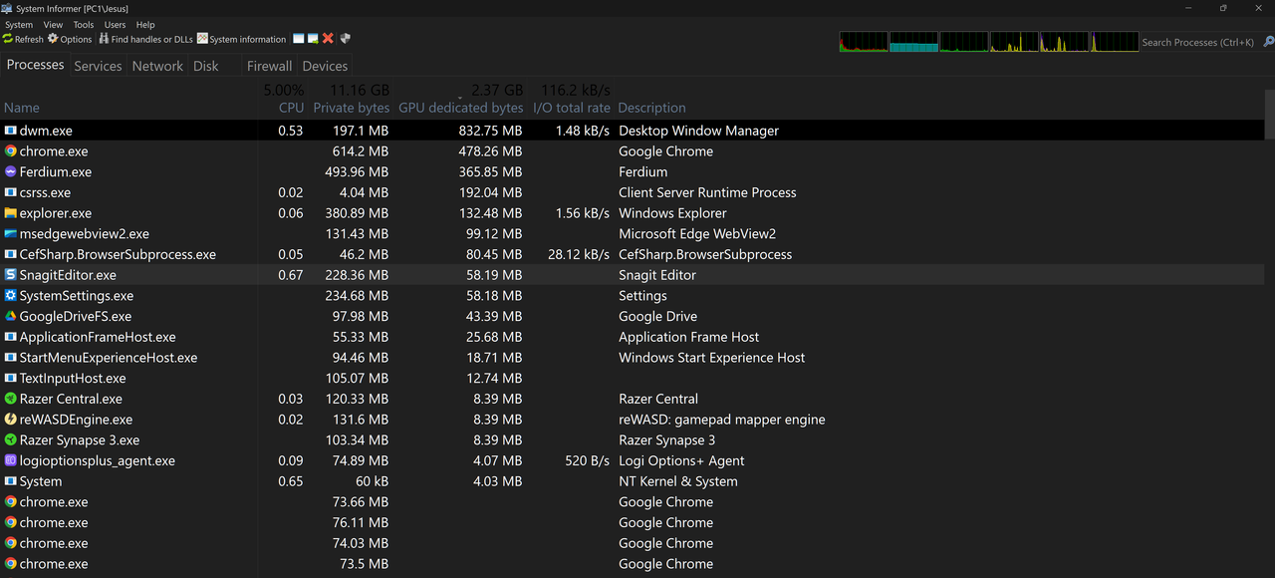Image resolution: width=1275 pixels, height=578 pixels.
Task: Open the View menu
Action: 54,25
